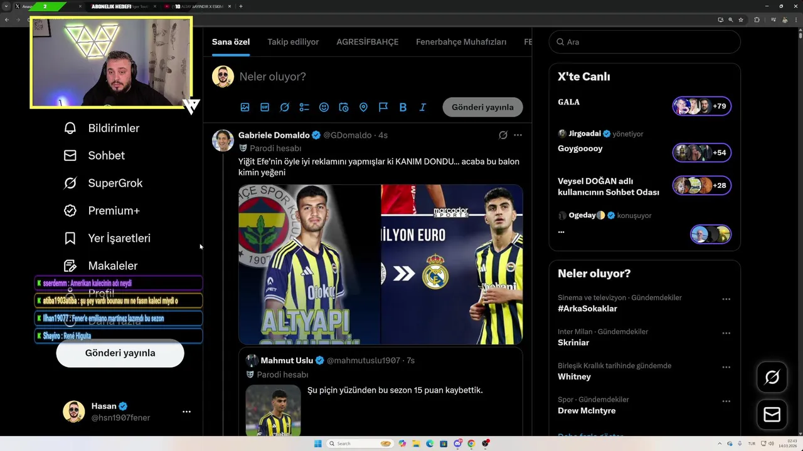This screenshot has height=451, width=803.
Task: Open SuperGrok in sidebar
Action: pyautogui.click(x=103, y=183)
